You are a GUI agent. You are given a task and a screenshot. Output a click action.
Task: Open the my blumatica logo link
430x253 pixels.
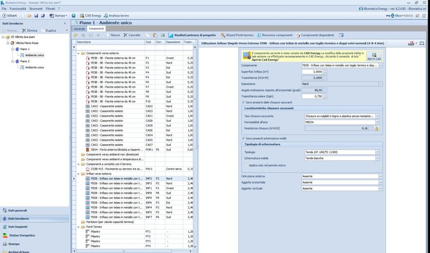(x=399, y=16)
